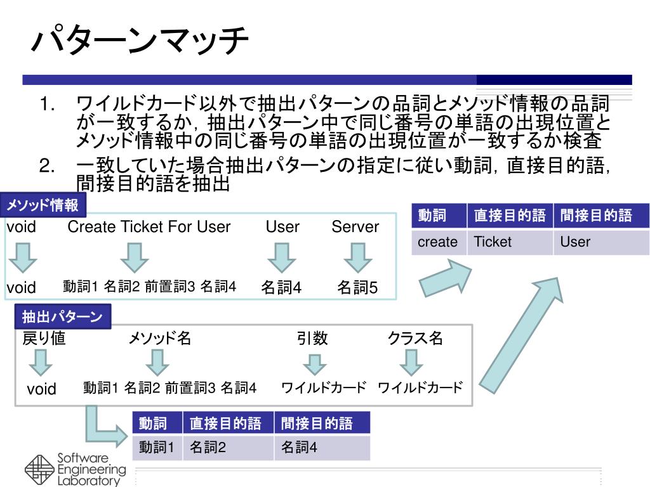Select the メソッド情報 label box
650x487 pixels.
(x=43, y=205)
